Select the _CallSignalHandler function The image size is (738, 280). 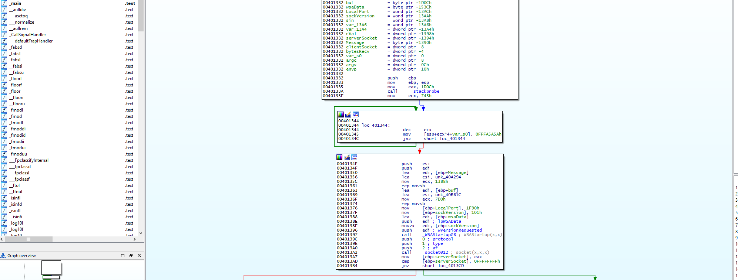pyautogui.click(x=28, y=35)
